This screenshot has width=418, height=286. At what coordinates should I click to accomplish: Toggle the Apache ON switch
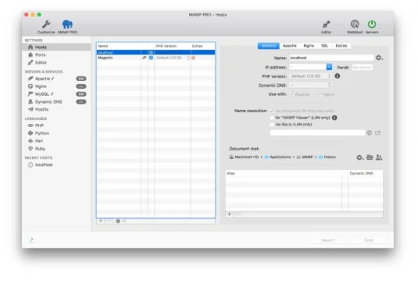[x=81, y=79]
